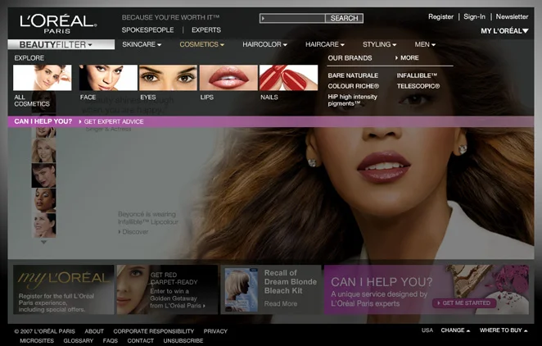Select the EYES category thumbnail
The height and width of the screenshot is (346, 542).
pyautogui.click(x=169, y=78)
